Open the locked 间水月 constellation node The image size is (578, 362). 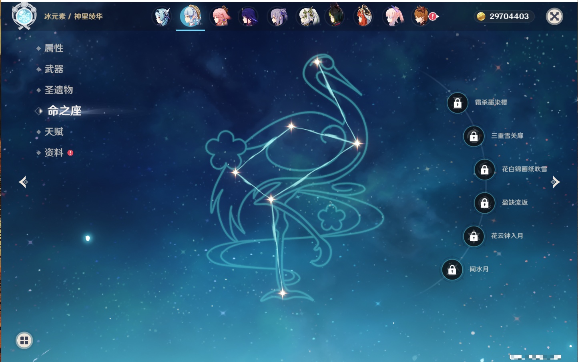tap(452, 270)
